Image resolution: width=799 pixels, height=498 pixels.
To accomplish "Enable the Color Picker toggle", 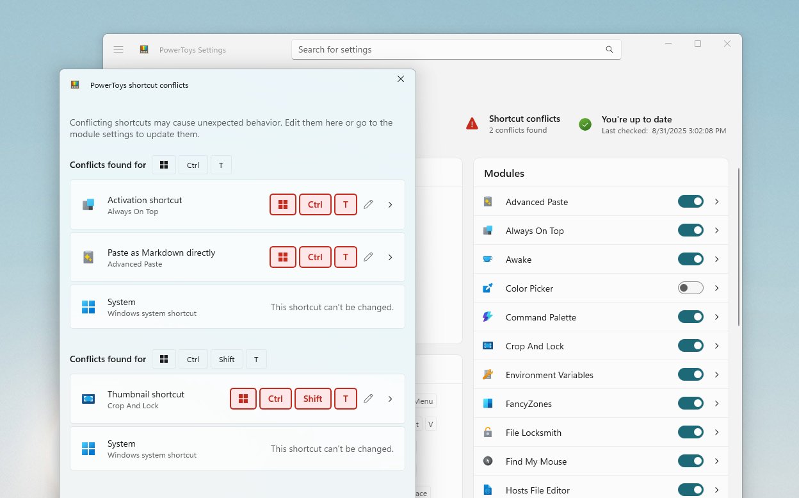I will 690,288.
